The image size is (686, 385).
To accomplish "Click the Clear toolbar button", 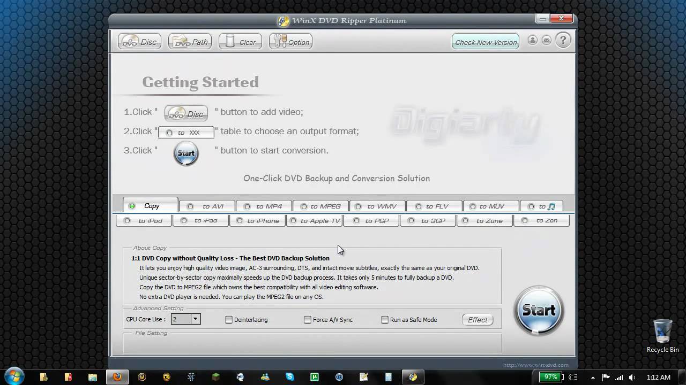I will tap(240, 42).
